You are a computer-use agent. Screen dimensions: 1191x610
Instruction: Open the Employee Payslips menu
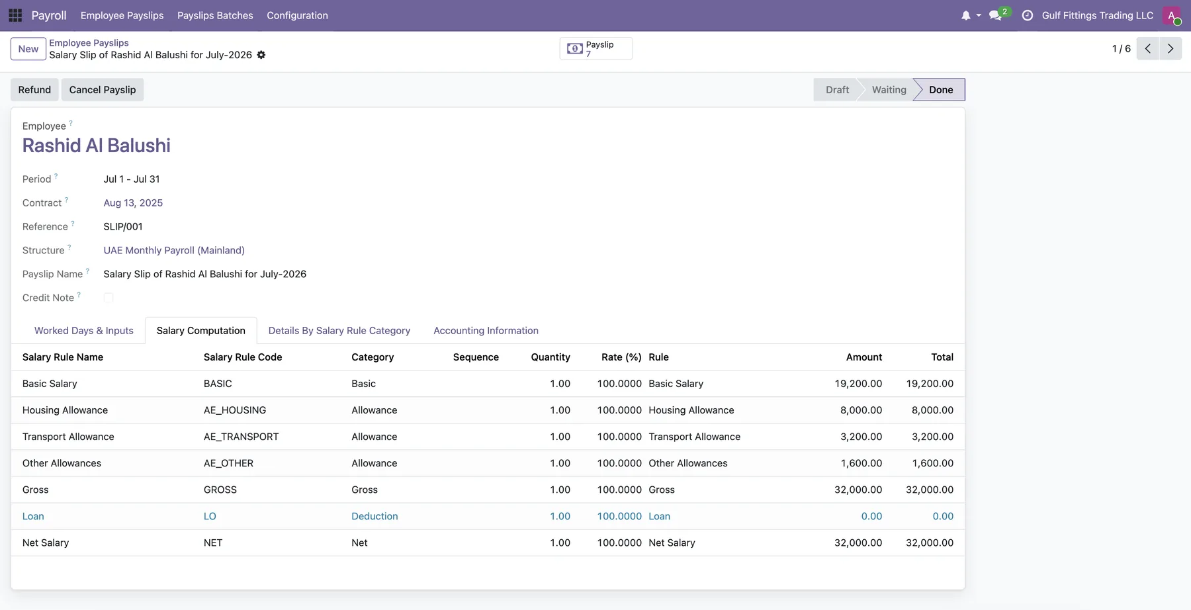(x=122, y=15)
